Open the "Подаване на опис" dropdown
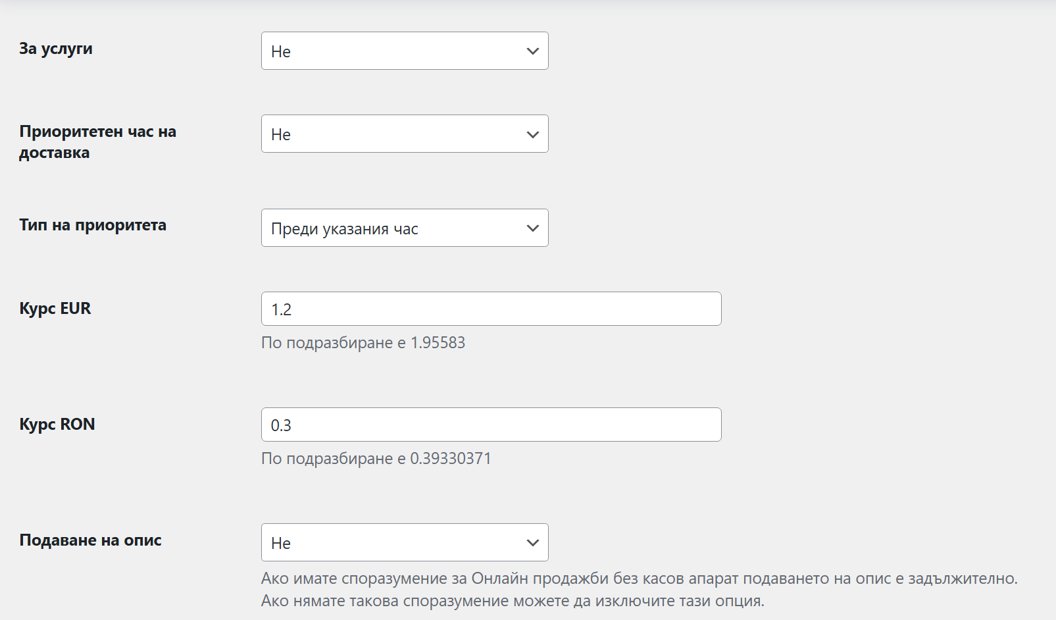The image size is (1056, 620). [405, 542]
